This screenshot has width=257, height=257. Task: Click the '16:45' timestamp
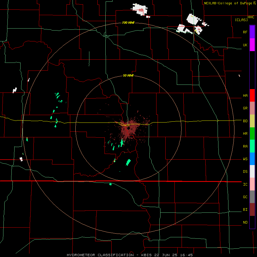click(187, 255)
